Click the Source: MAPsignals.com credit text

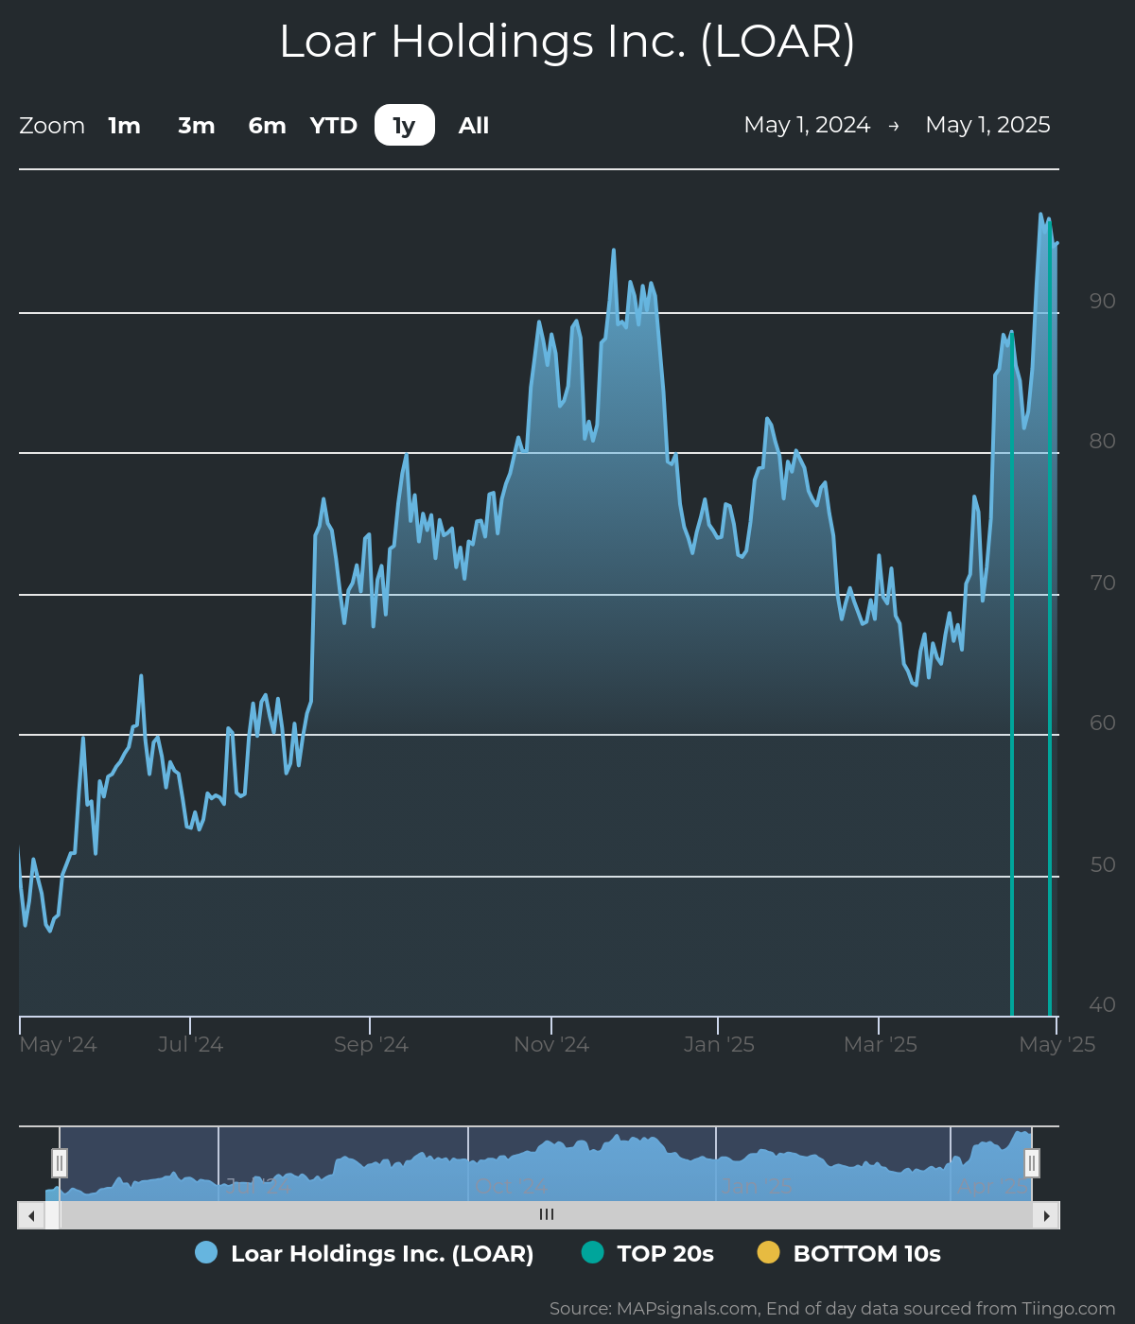[x=832, y=1309]
